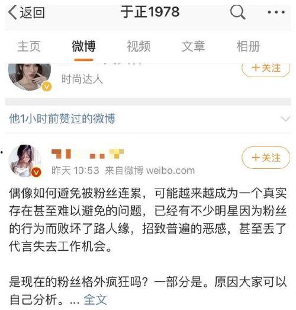Tap the red verified badge on second avatar
Viewport: 296px width, 310px height.
tap(36, 172)
